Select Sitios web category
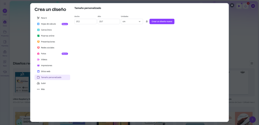The image size is (259, 125). [x=52, y=71]
